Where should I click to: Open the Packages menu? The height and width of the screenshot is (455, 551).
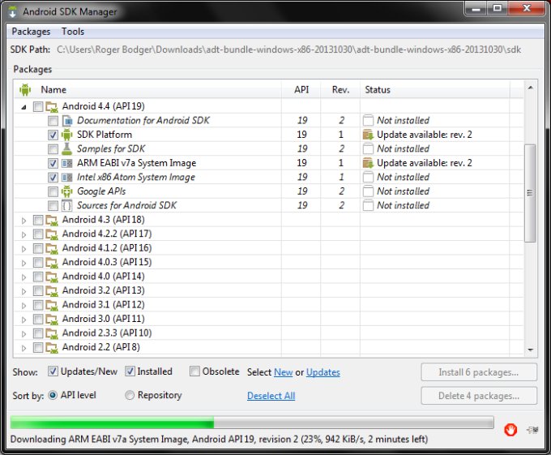[x=31, y=32]
